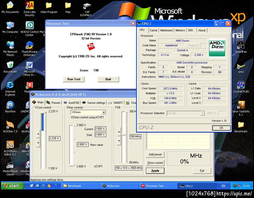Click the Exit button in 8rdavcore

coord(202,171)
